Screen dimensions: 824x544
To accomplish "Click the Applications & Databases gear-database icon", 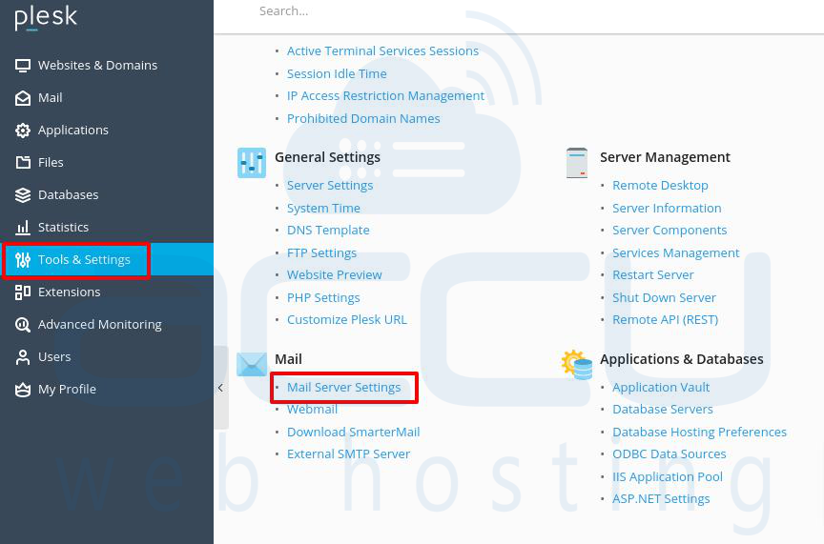I will pyautogui.click(x=576, y=365).
